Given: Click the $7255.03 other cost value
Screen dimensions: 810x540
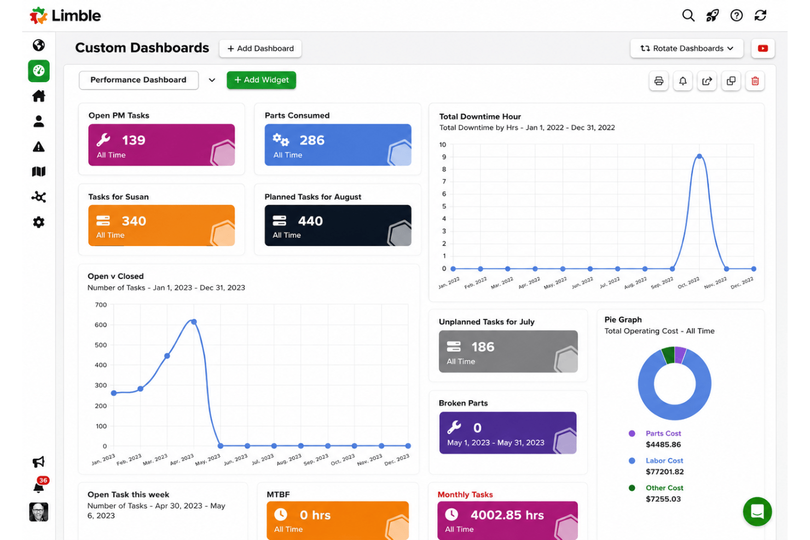Looking at the screenshot, I should pos(663,499).
